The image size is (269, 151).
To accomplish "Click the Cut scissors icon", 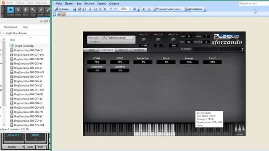I will 90,9.
